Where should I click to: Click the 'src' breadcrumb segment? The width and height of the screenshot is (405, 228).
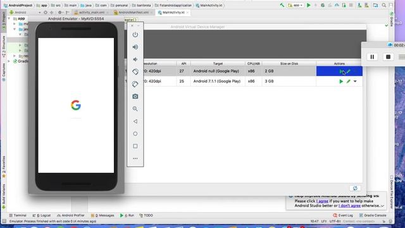[56, 5]
